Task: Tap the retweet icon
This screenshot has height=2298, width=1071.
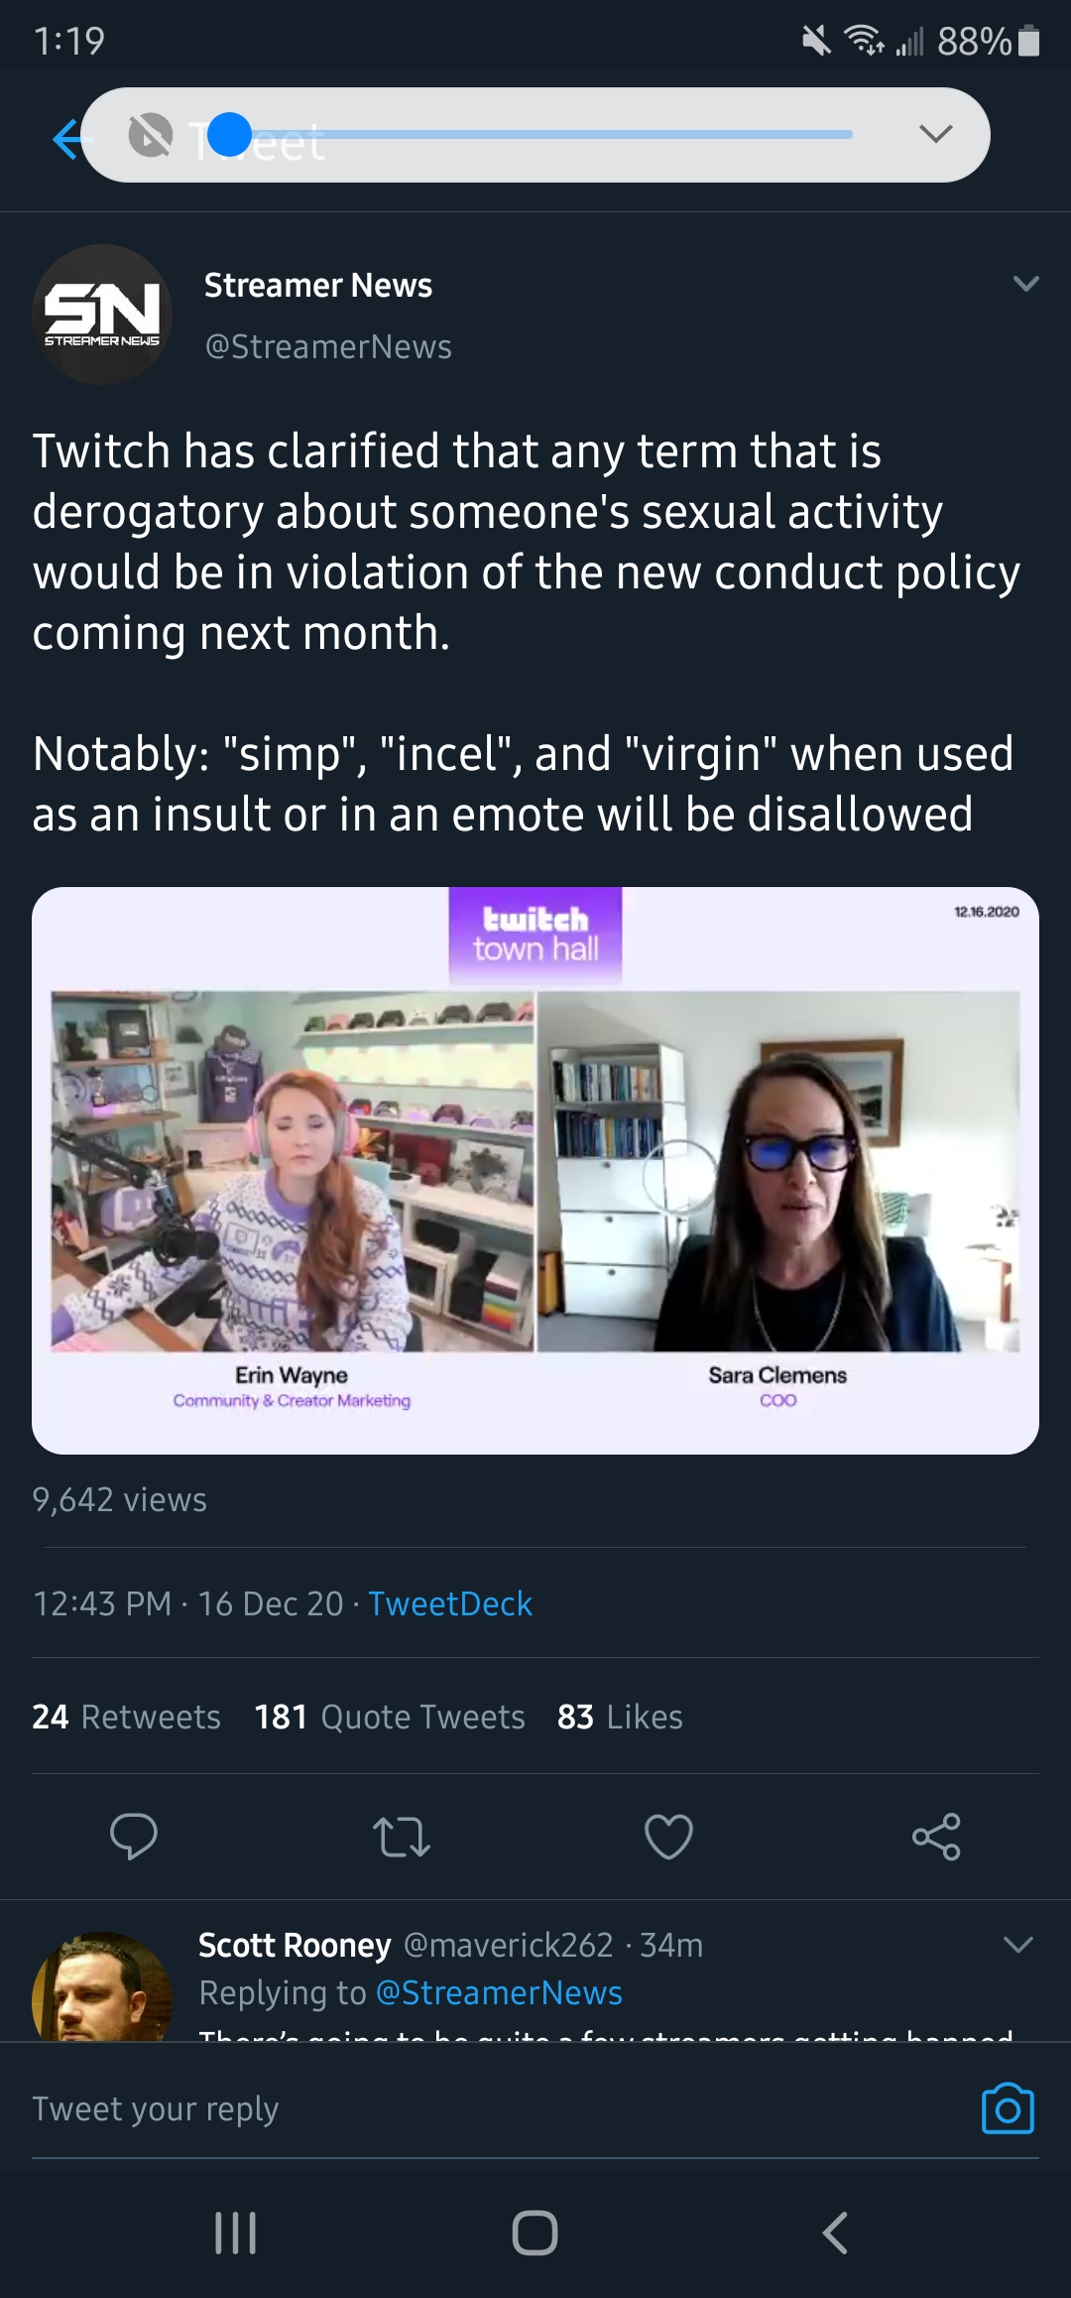Action: click(x=402, y=1836)
